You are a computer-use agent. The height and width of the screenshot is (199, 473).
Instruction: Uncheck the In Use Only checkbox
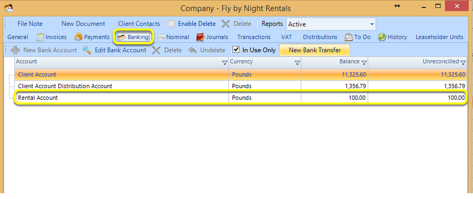(236, 50)
